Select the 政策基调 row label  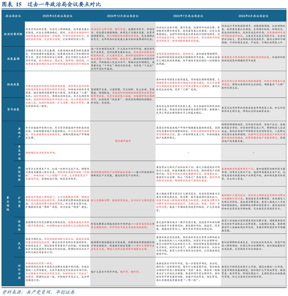pos(13,58)
